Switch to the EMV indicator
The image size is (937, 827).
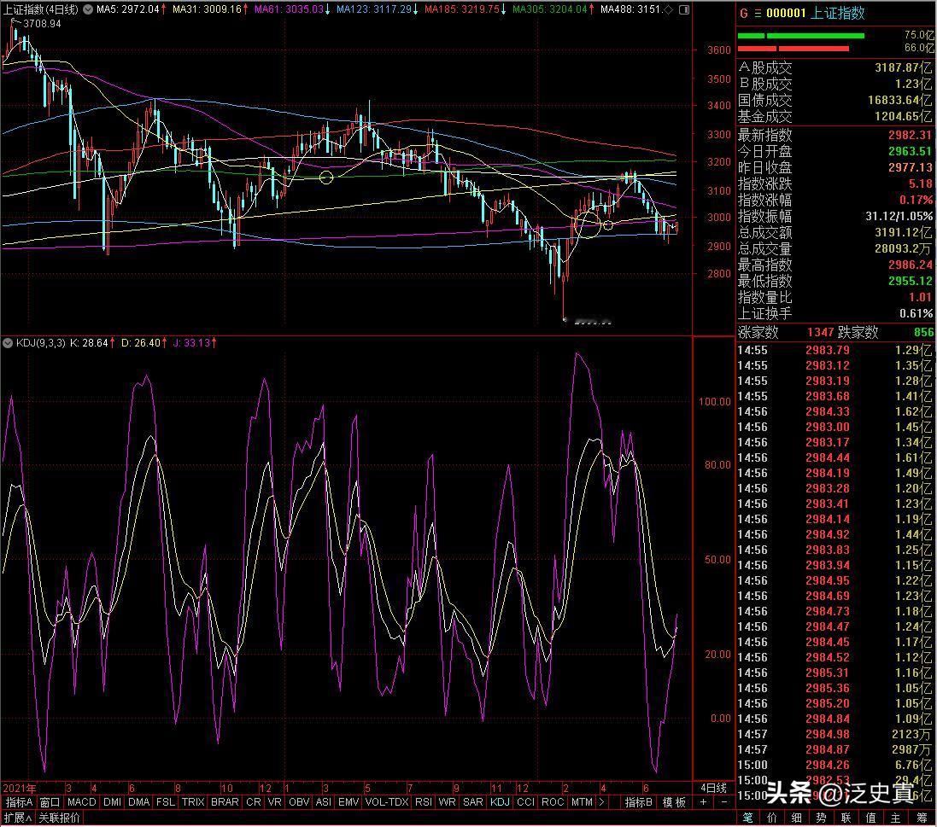[348, 802]
